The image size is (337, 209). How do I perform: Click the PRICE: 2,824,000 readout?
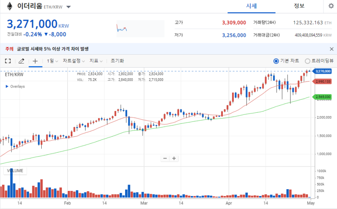(90, 74)
